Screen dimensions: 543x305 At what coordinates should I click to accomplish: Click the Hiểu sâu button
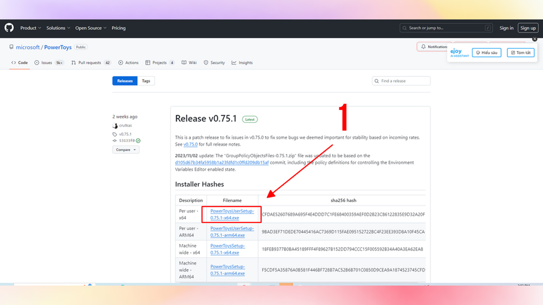pyautogui.click(x=486, y=53)
